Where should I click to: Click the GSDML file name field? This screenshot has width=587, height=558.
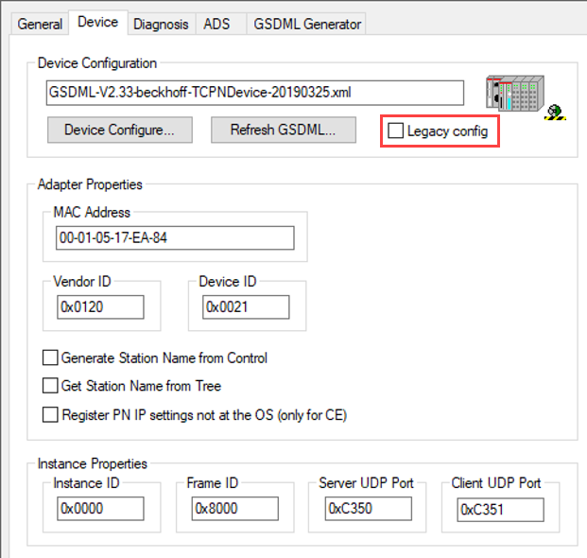pos(254,93)
